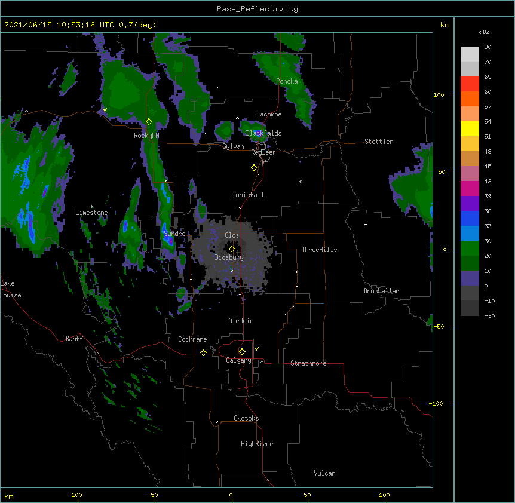This screenshot has width=515, height=503.
Task: Click the red 65 dBZ legend swatch
Action: pyautogui.click(x=470, y=84)
